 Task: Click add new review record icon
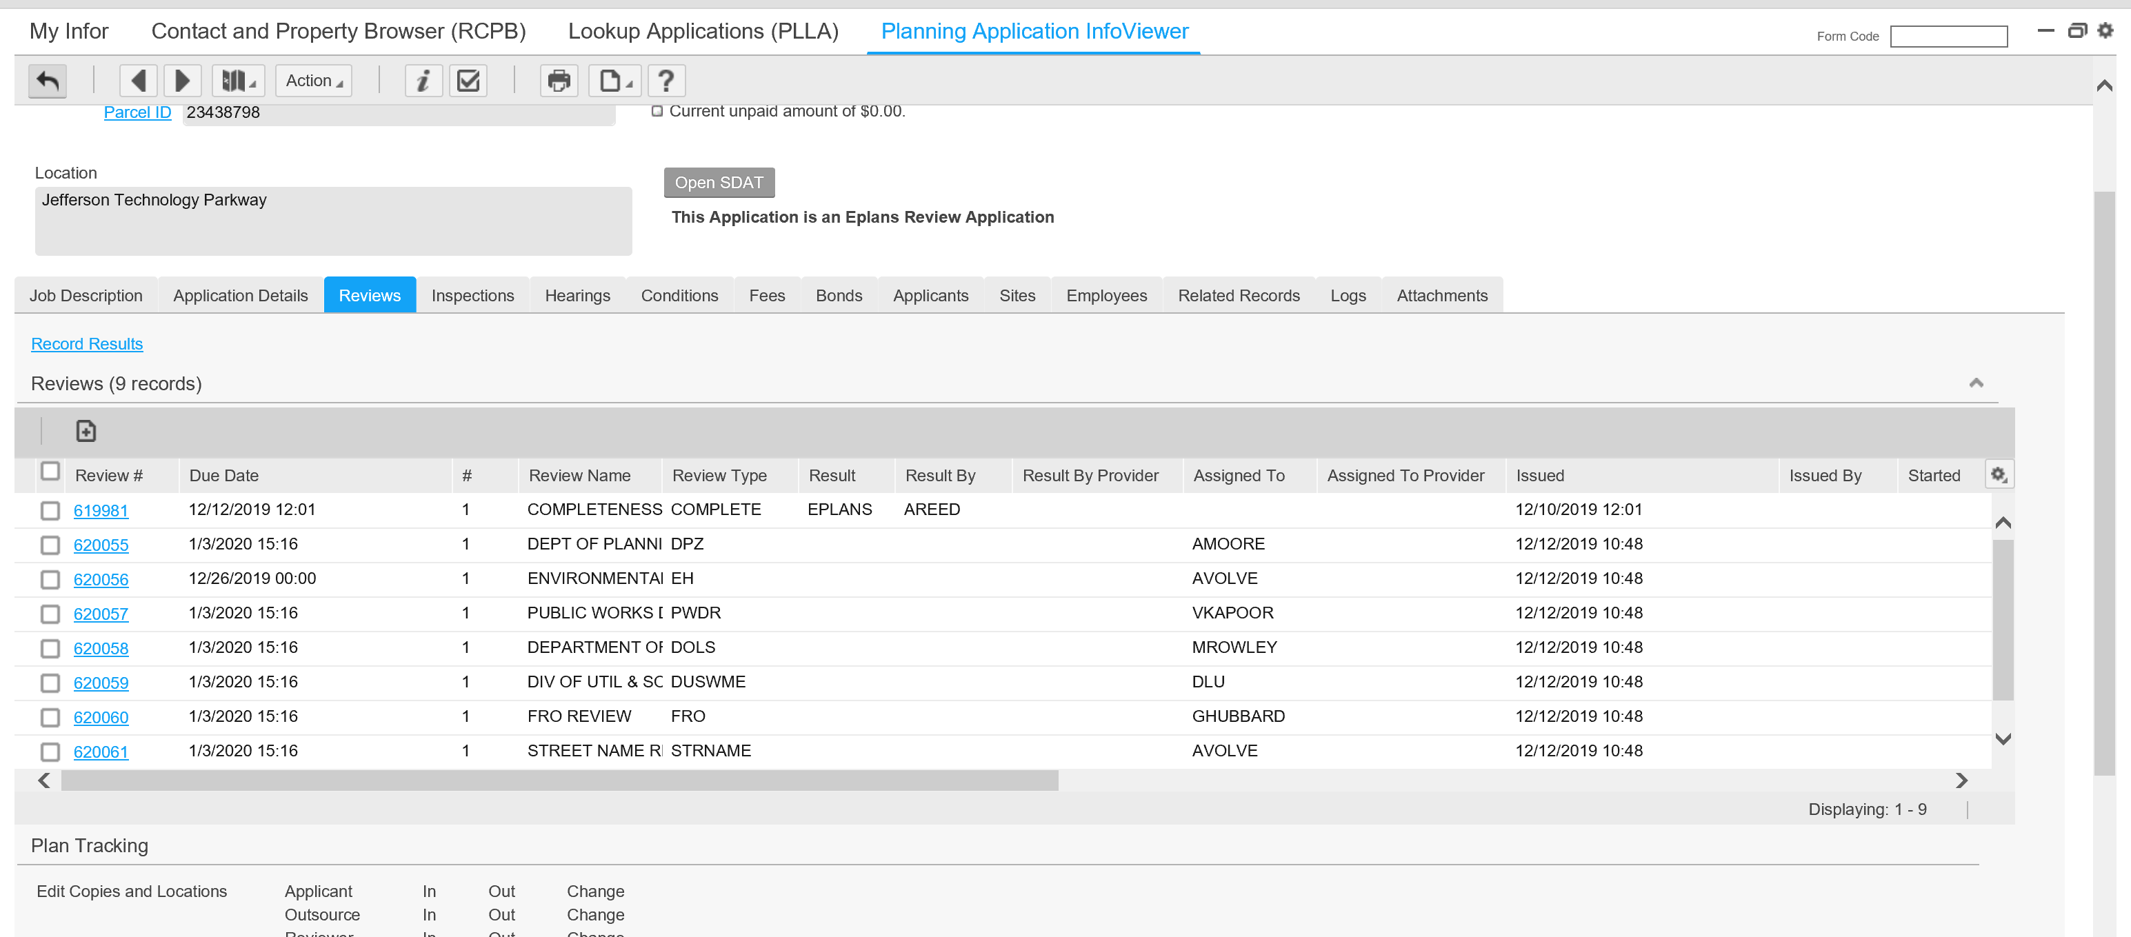point(86,431)
